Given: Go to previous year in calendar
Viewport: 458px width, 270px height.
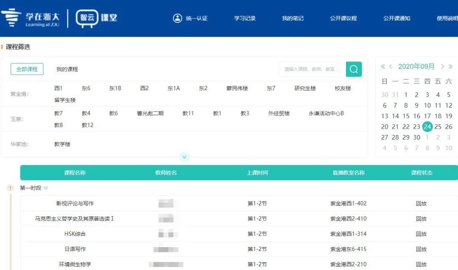Looking at the screenshot, I should pos(383,66).
